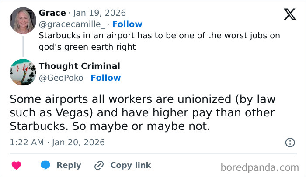This screenshot has height=177, width=306.
Task: Click the reply text about unionized airports
Action: tap(142, 113)
